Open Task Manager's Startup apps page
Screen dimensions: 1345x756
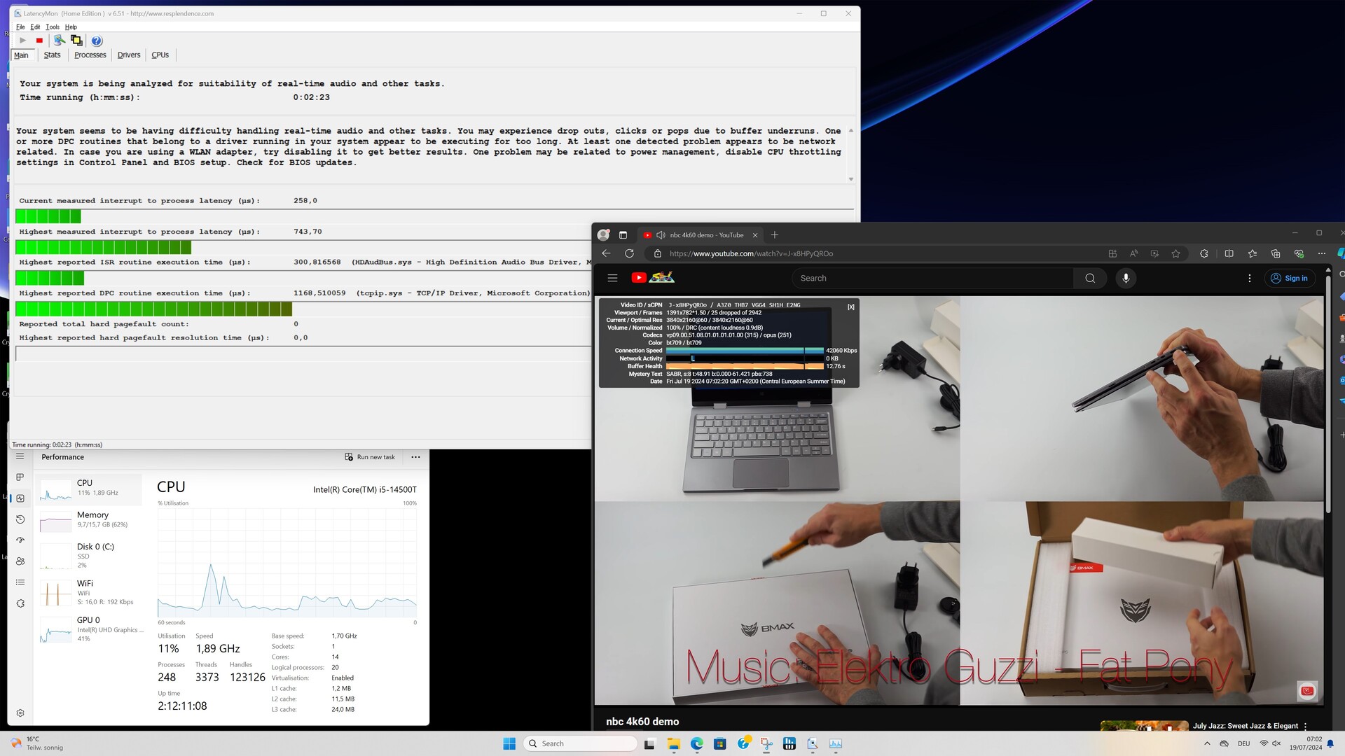click(20, 540)
